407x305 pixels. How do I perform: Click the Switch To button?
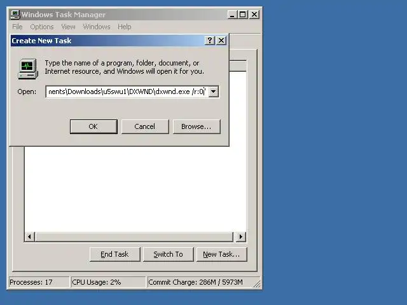click(x=168, y=254)
